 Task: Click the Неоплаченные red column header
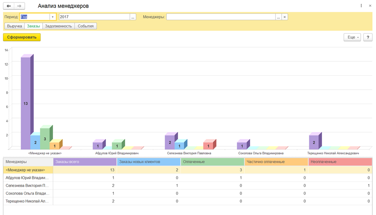coord(340,162)
